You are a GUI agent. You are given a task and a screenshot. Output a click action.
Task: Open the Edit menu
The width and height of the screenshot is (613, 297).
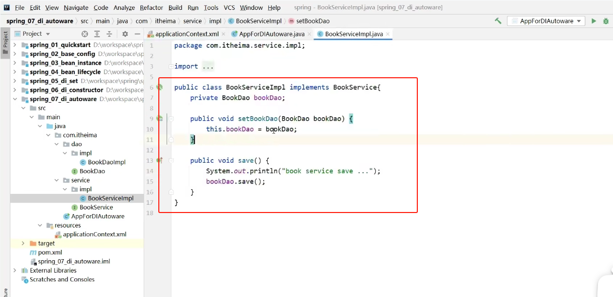pyautogui.click(x=35, y=7)
